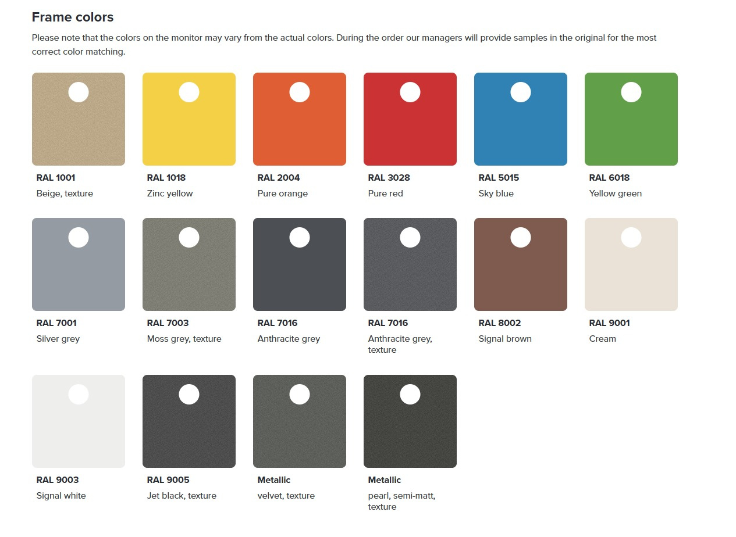This screenshot has width=736, height=537.
Task: Choose the Sky blue RAL 5015 swatch
Action: point(520,119)
